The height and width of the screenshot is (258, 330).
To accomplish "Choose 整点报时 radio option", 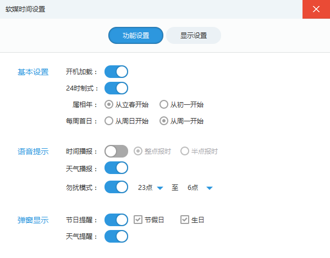I will (138, 152).
